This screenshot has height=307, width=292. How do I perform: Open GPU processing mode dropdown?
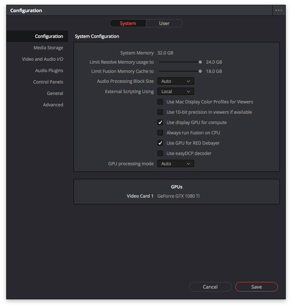pyautogui.click(x=176, y=164)
